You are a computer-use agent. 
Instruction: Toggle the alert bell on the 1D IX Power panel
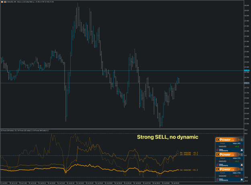(x=242, y=165)
